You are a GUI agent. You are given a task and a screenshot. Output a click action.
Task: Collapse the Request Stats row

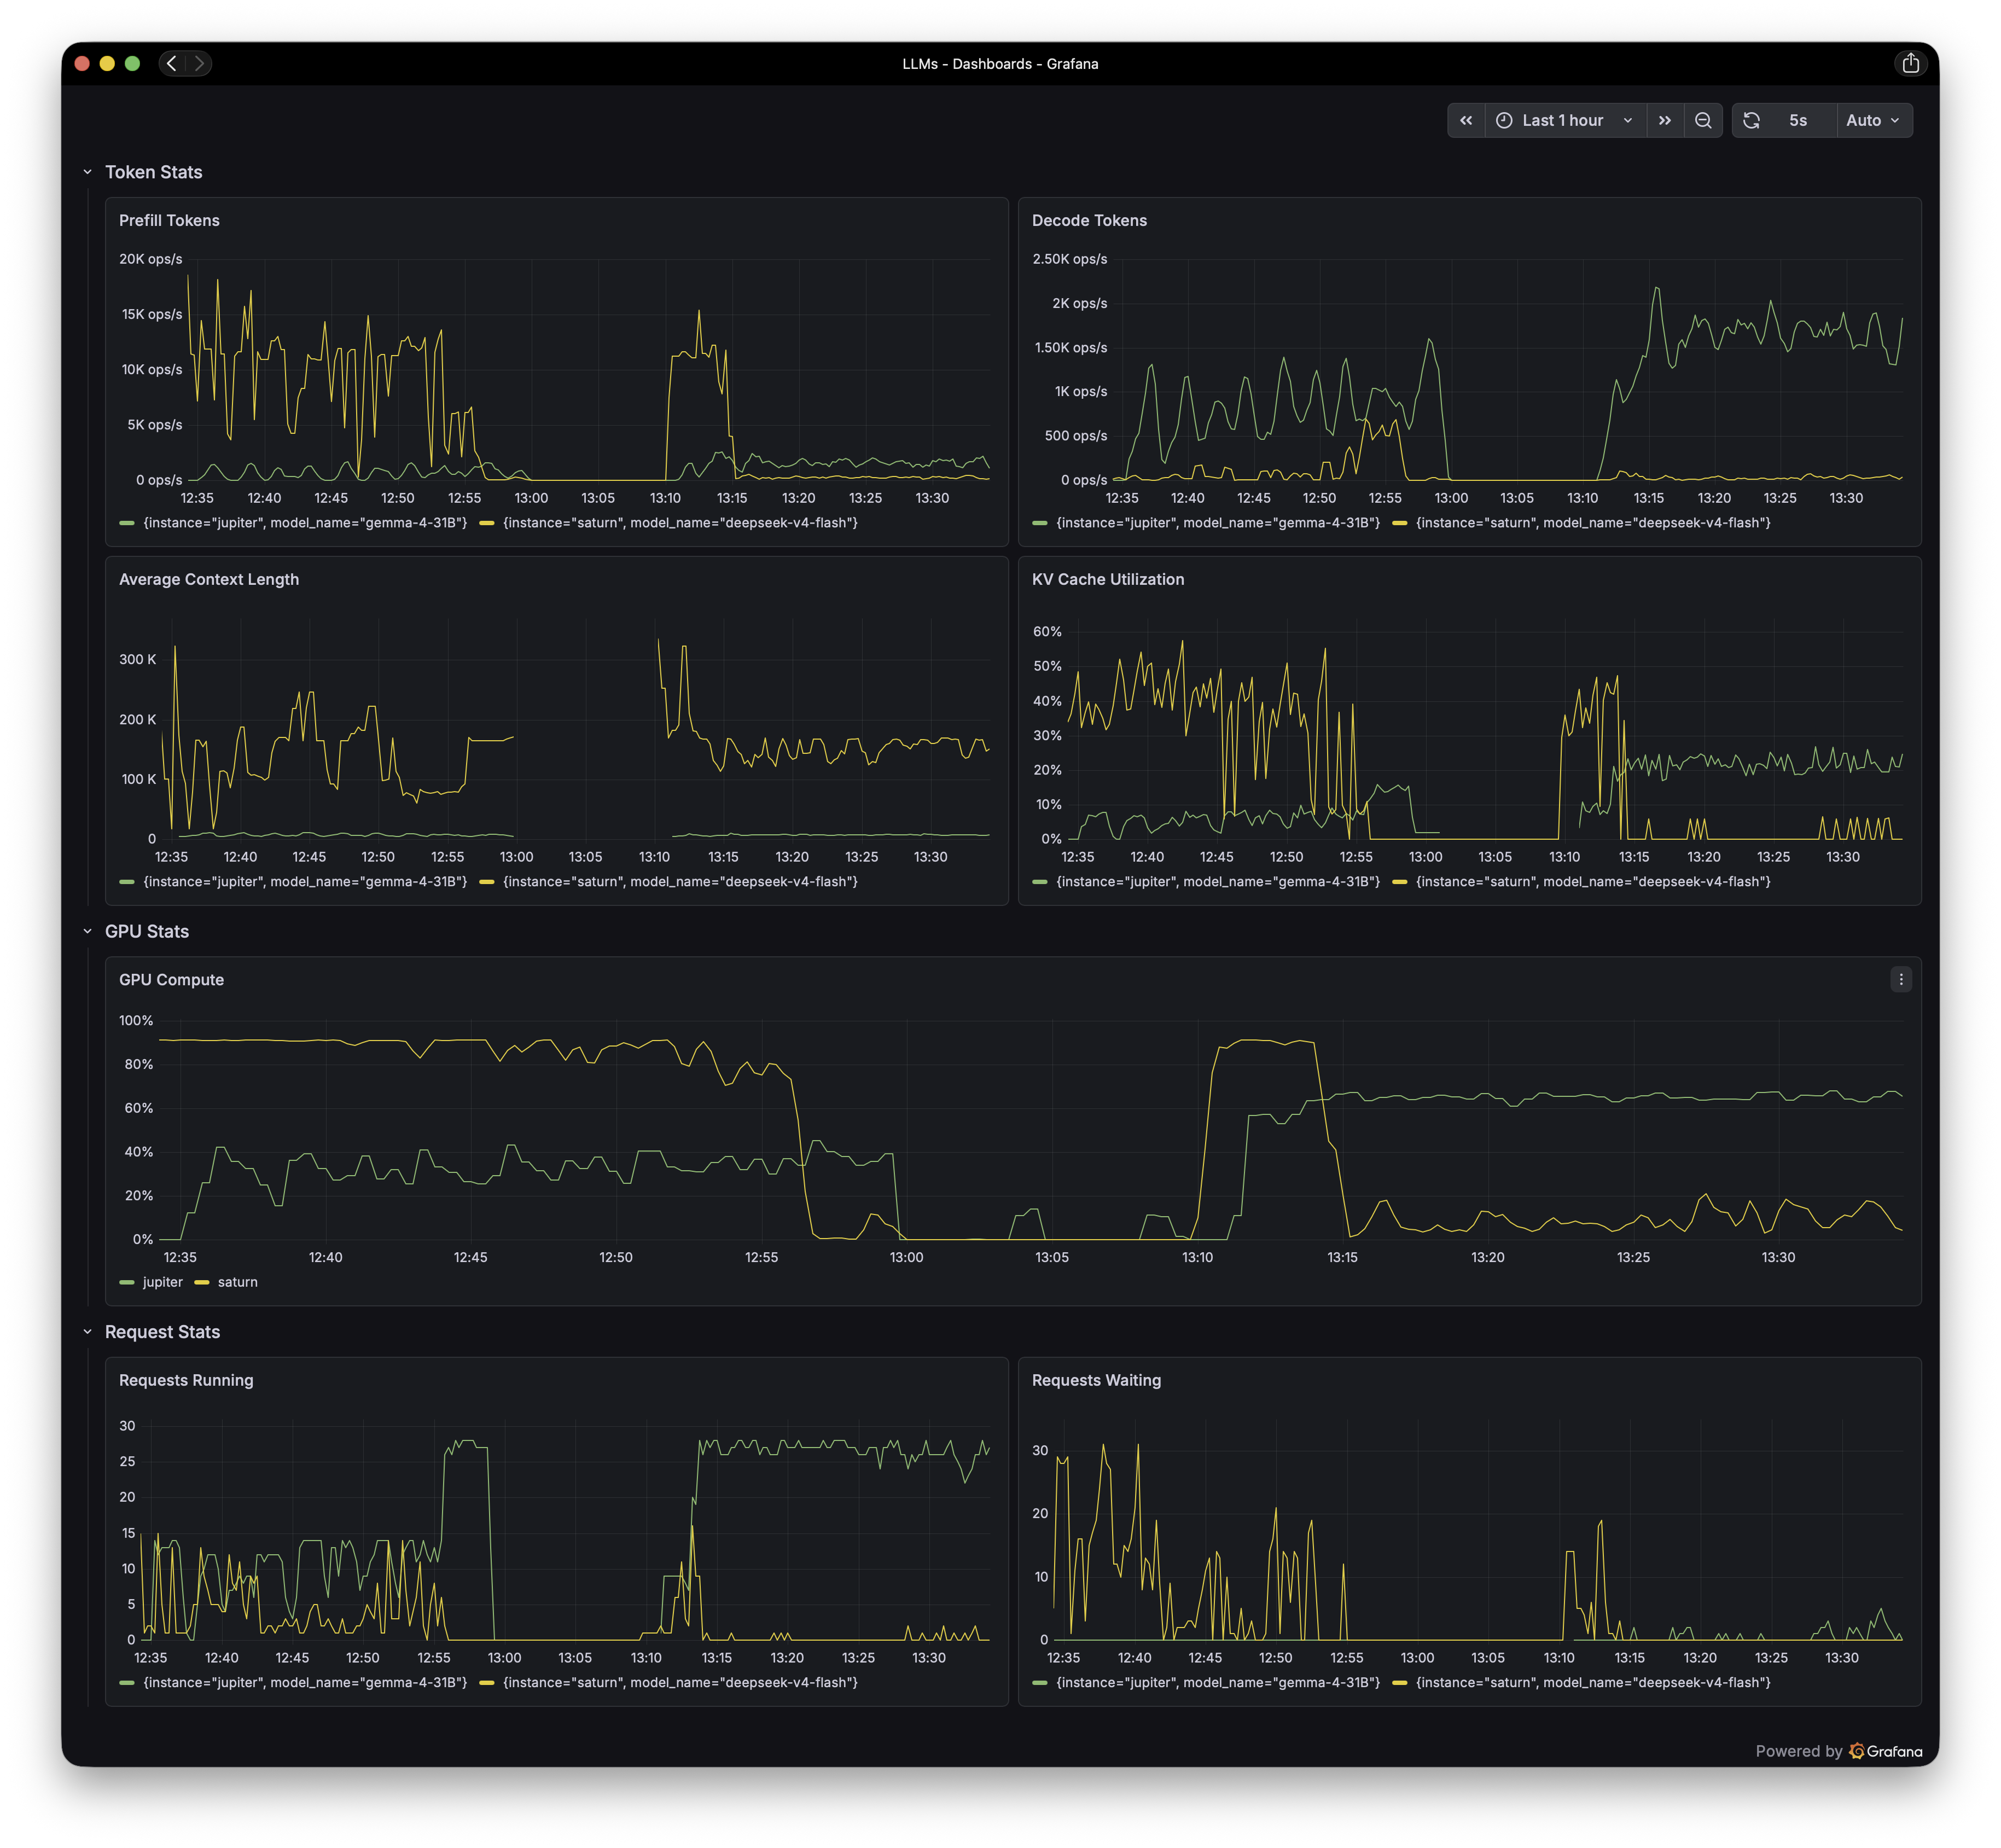click(x=87, y=1332)
